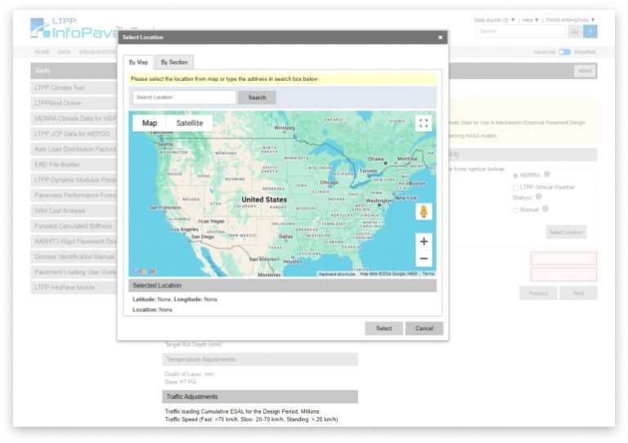Zoom out with the map minus button
The image size is (628, 443).
[x=423, y=258]
